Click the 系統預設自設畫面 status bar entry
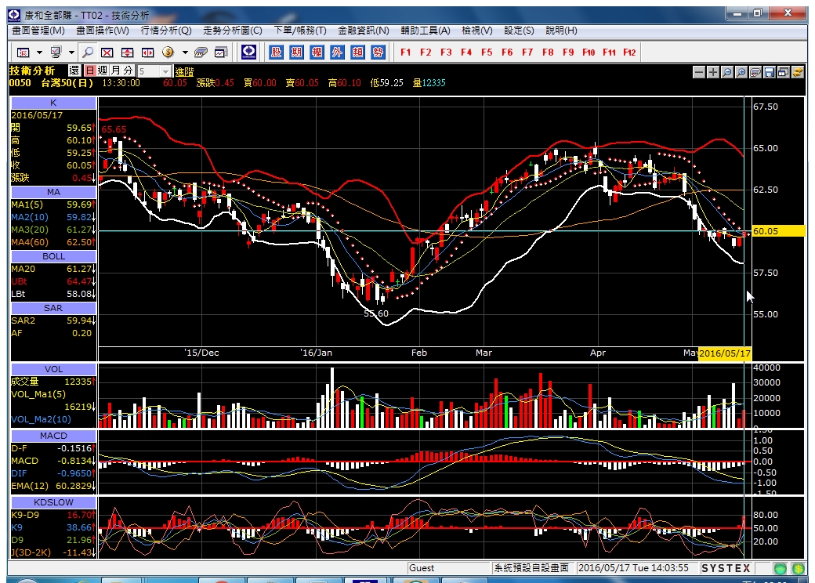Screen dimensions: 815x583 click(x=531, y=568)
